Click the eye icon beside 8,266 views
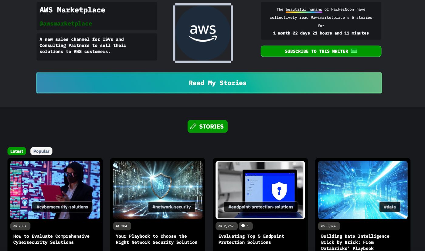 point(323,226)
